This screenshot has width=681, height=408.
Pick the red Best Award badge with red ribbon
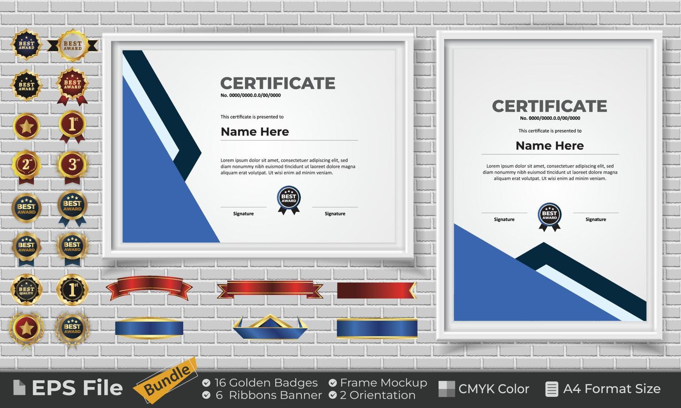click(73, 86)
